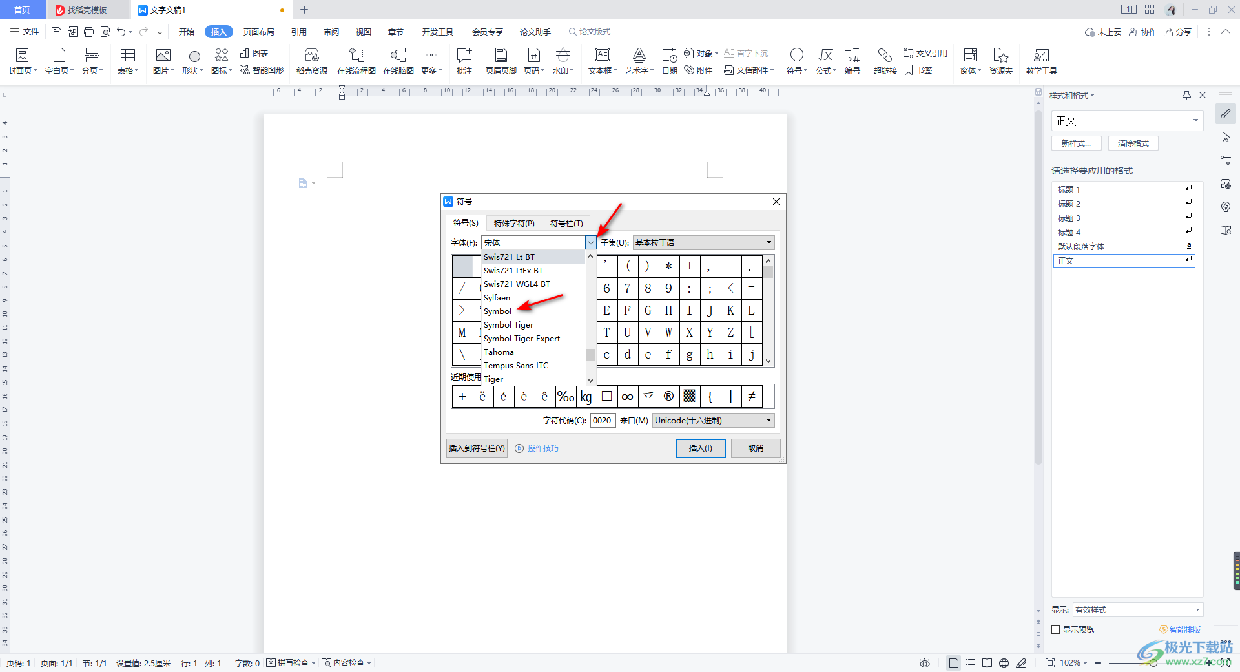Switch to the 符号栏(T) tab
This screenshot has height=672, width=1240.
[566, 223]
